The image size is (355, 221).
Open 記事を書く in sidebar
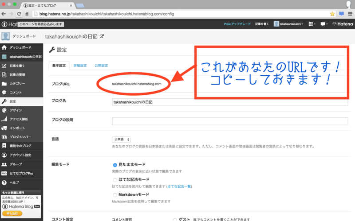[21, 66]
